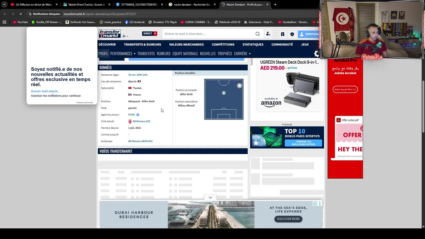Screen dimensions: 425x239
Task: Open the AS Monaco UEFA U19 link
Action: pos(140,141)
